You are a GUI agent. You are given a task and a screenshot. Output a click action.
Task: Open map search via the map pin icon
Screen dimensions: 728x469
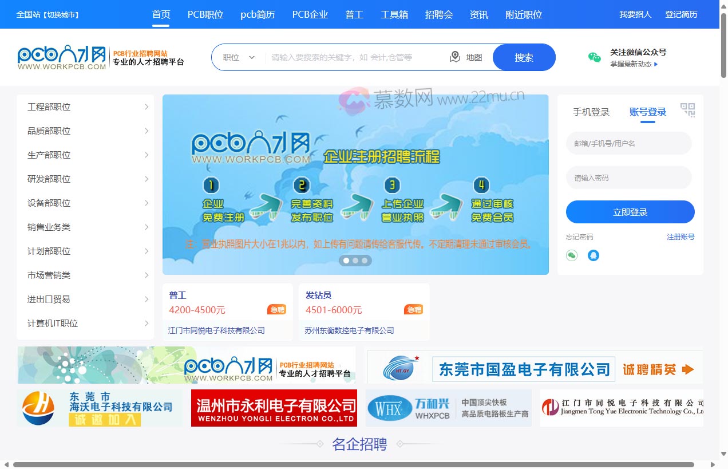[x=454, y=57]
